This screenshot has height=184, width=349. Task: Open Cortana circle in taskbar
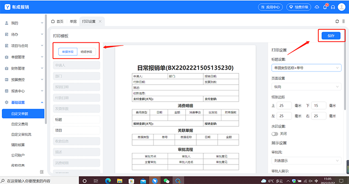[x=85, y=181]
